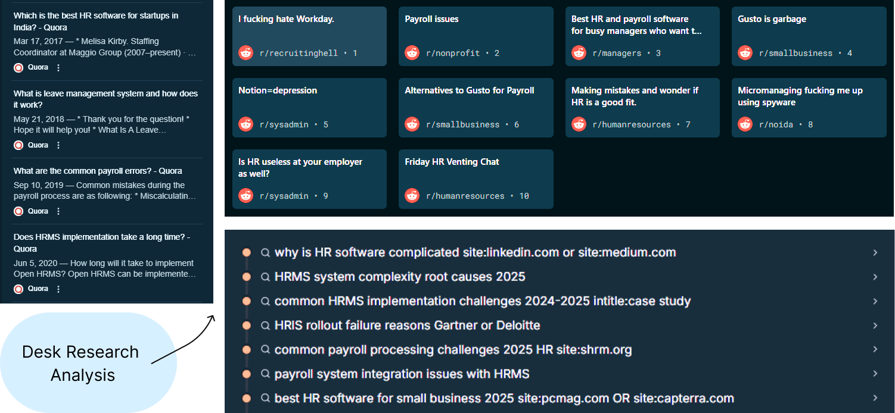
Task: Open three-dot menu for 'best HR software' result
Action: [58, 68]
